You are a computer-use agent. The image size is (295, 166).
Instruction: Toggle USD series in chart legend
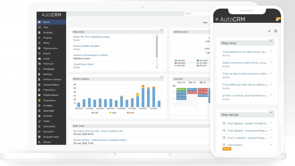[x=113, y=113]
